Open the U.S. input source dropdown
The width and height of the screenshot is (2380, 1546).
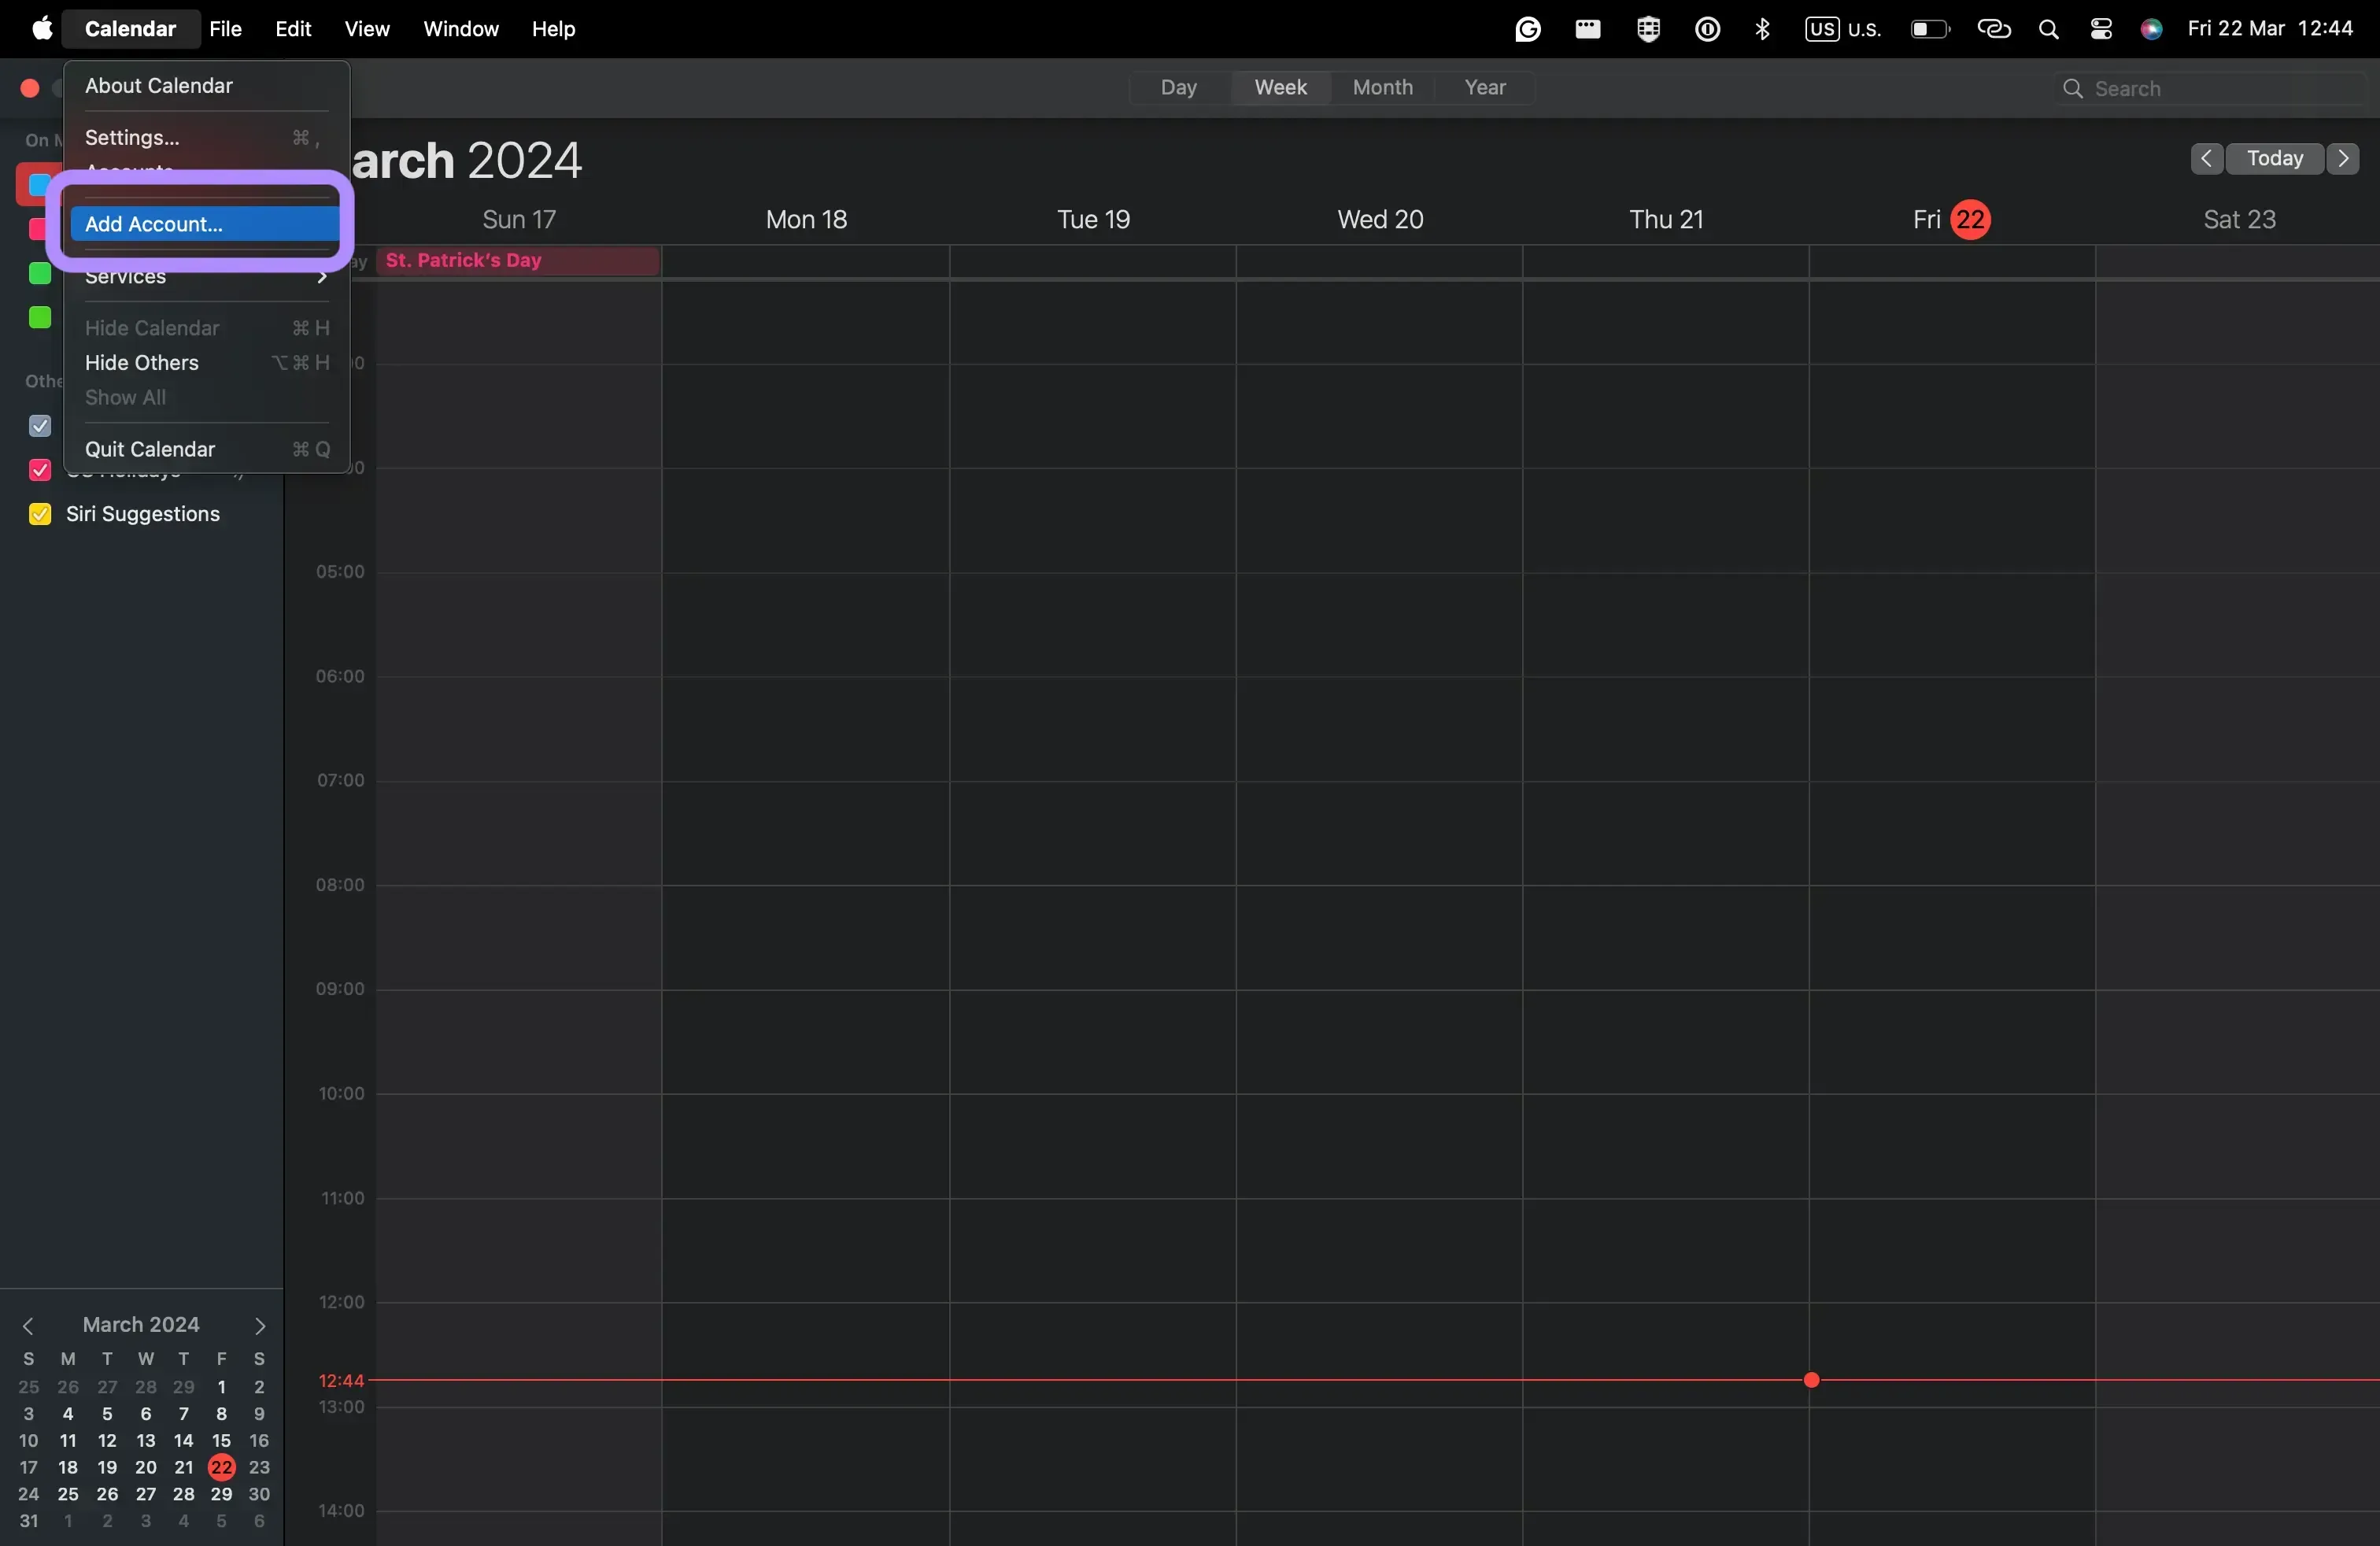coord(1843,30)
